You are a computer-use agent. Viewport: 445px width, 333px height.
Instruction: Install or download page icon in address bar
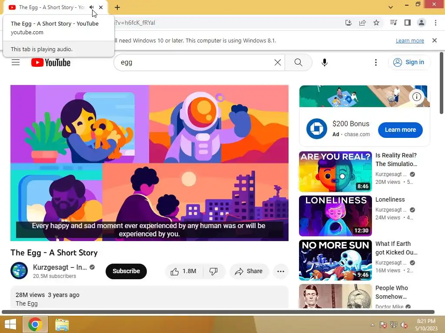348,23
